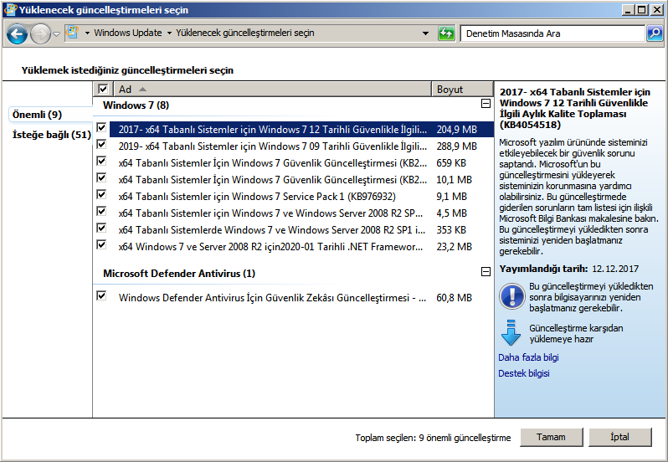Sort by the Ad column header
Viewport: 668px width, 462px height.
tap(273, 89)
